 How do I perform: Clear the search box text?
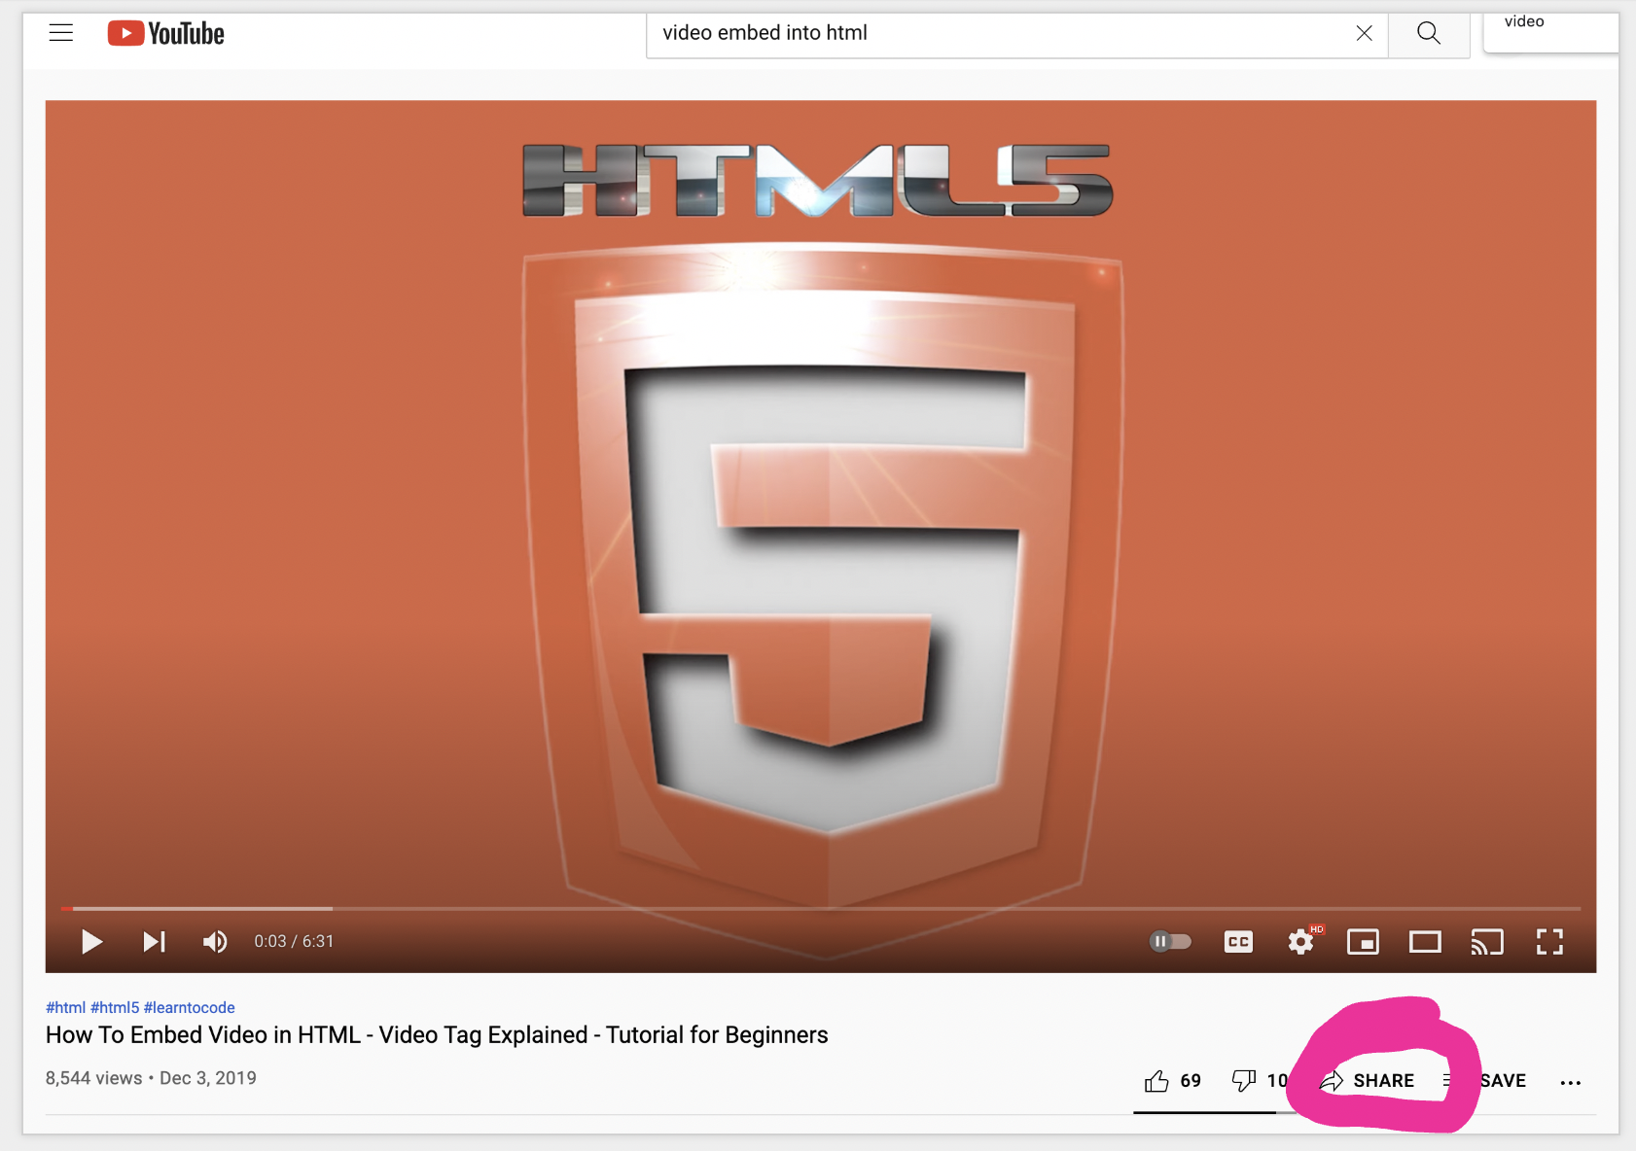tap(1365, 33)
